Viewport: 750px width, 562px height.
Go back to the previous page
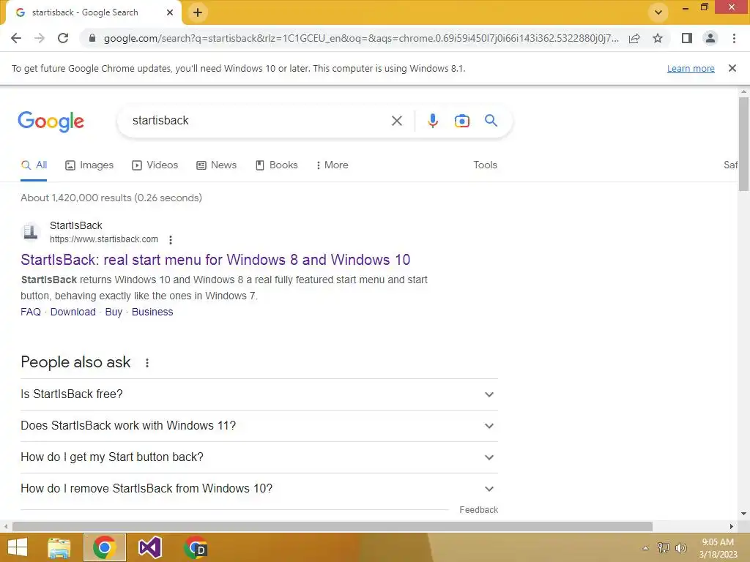(16, 38)
